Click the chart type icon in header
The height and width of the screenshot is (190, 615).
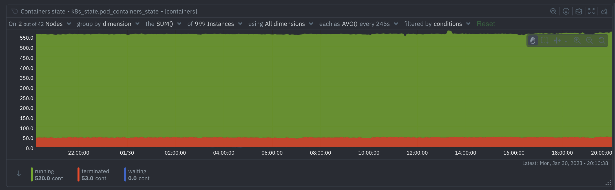579,11
